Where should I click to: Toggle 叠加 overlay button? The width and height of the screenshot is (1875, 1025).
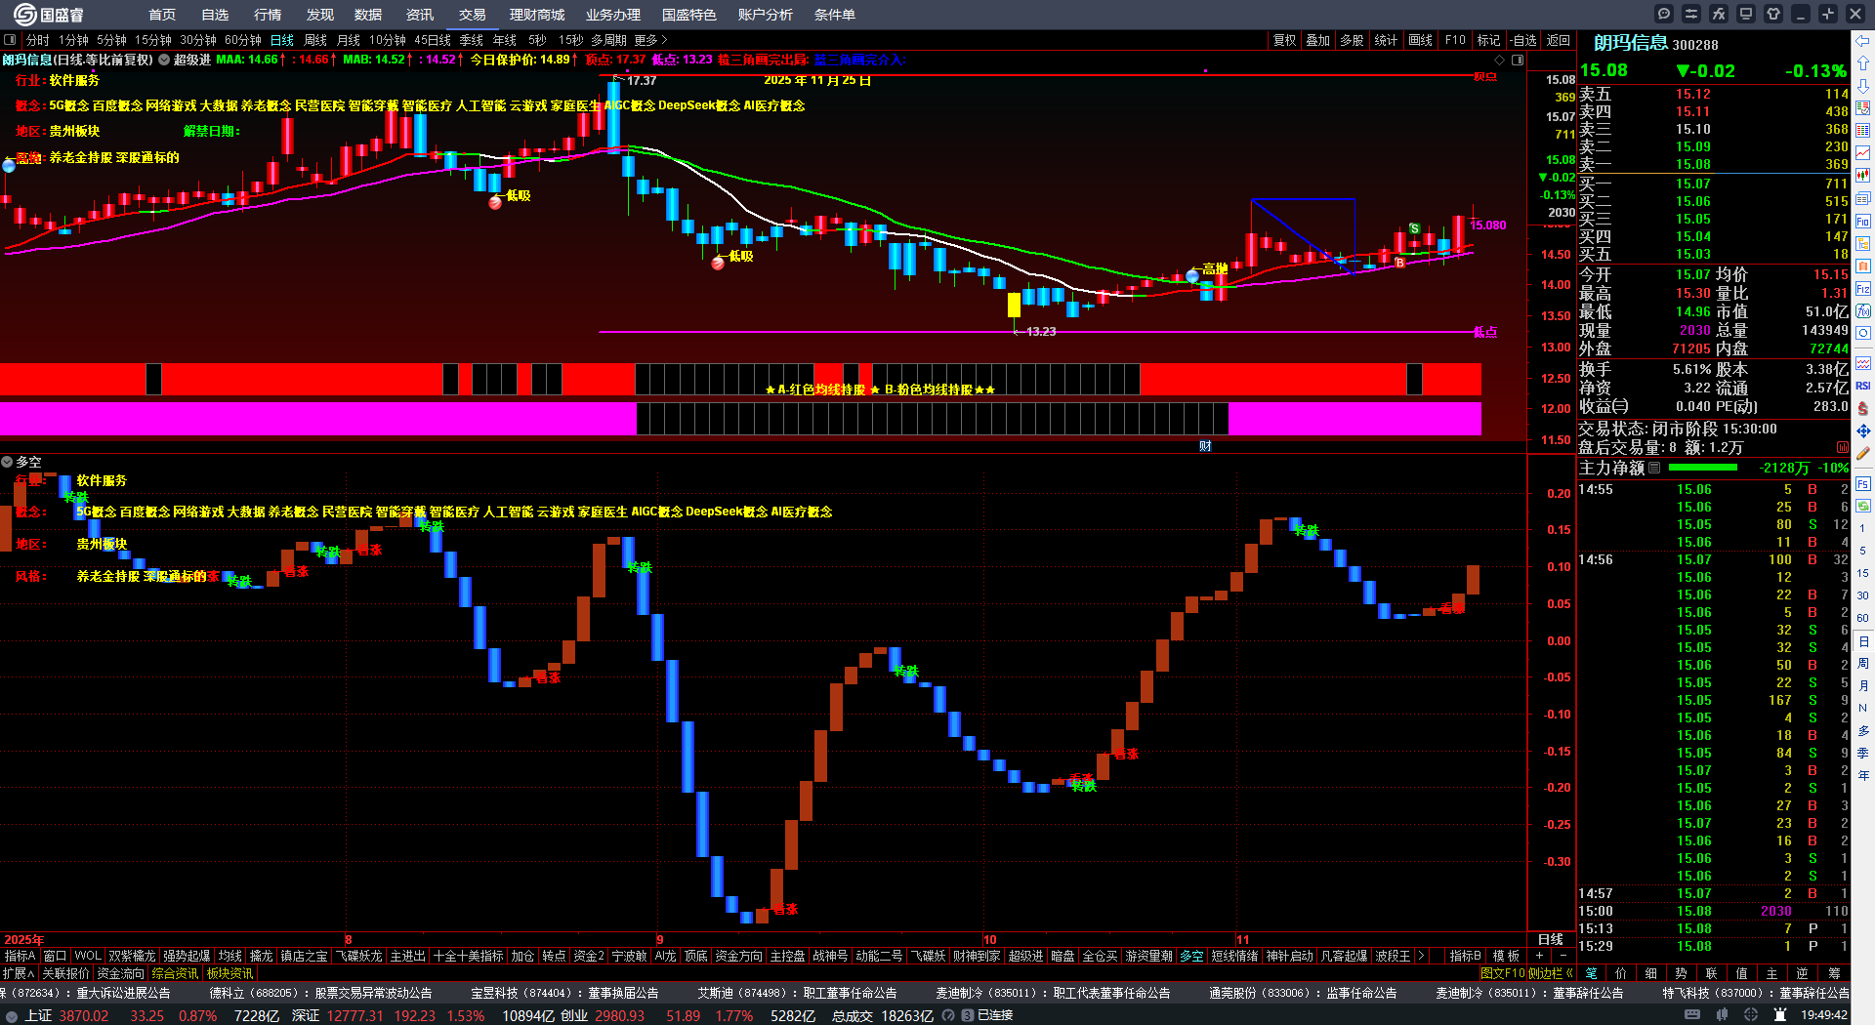[1317, 40]
